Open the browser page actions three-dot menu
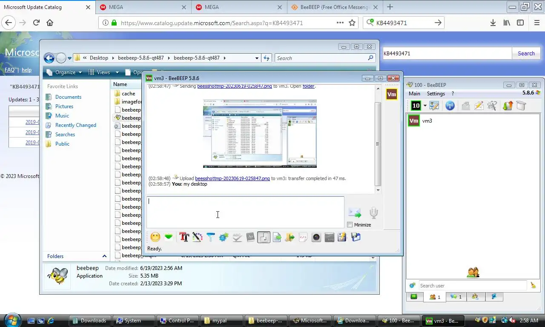This screenshot has height=327, width=545. 340,23
